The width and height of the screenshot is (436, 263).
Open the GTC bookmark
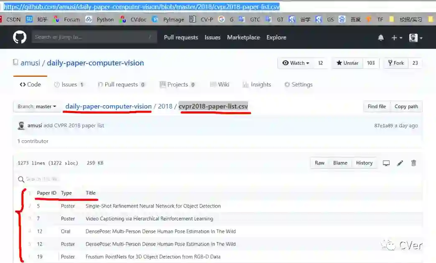[x=249, y=19]
